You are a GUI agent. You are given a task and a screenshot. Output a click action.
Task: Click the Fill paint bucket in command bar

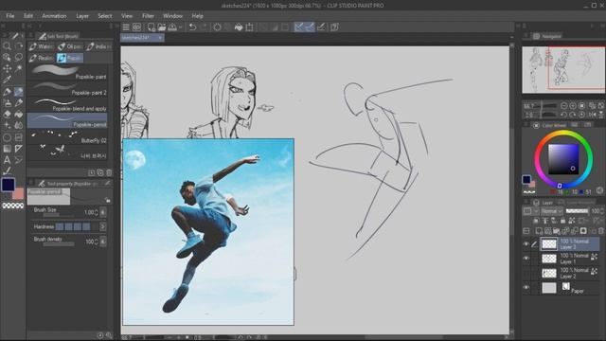click(x=239, y=27)
